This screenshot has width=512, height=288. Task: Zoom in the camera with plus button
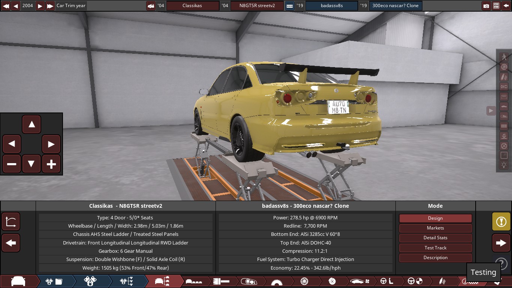pyautogui.click(x=51, y=164)
